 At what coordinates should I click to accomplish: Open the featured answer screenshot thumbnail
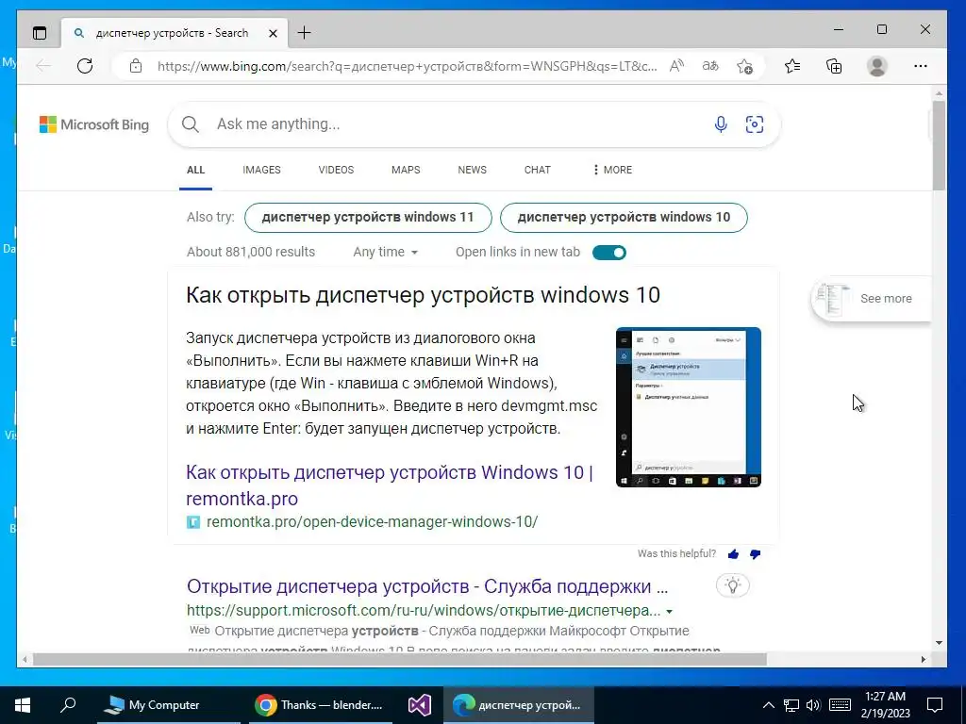pyautogui.click(x=689, y=407)
